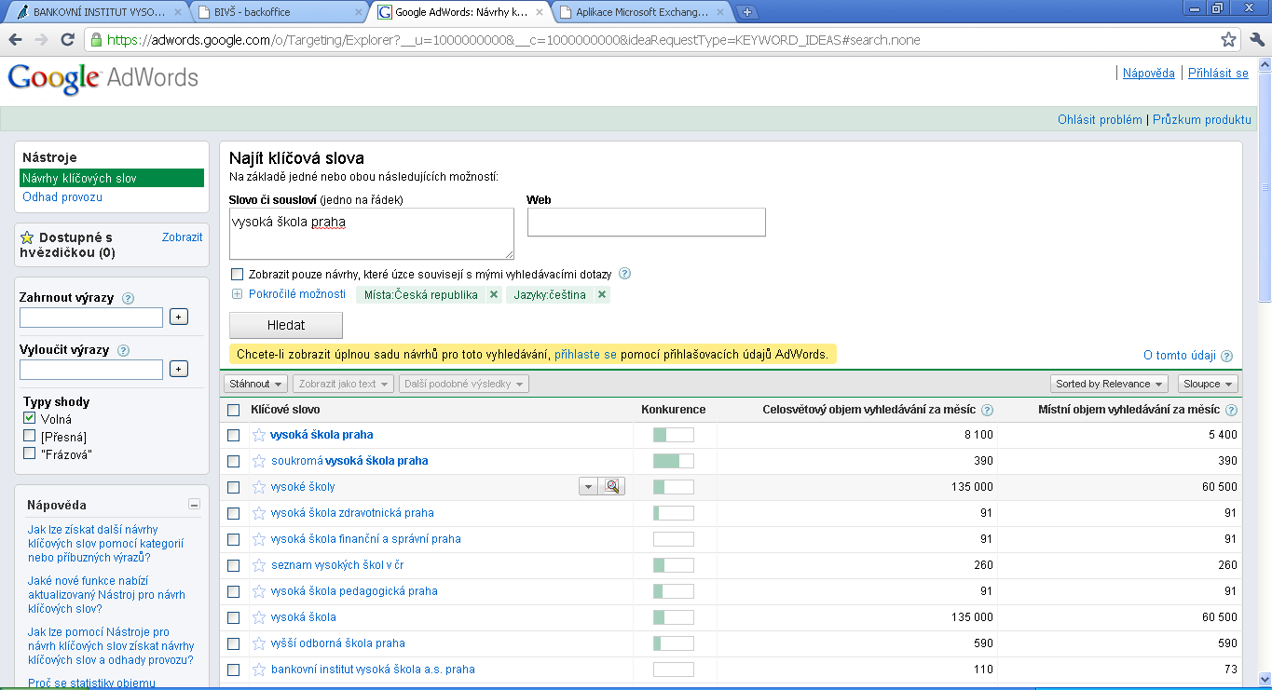Viewport: 1272px width, 690px height.
Task: Open help for Celosvětový objem column
Action: 987,411
